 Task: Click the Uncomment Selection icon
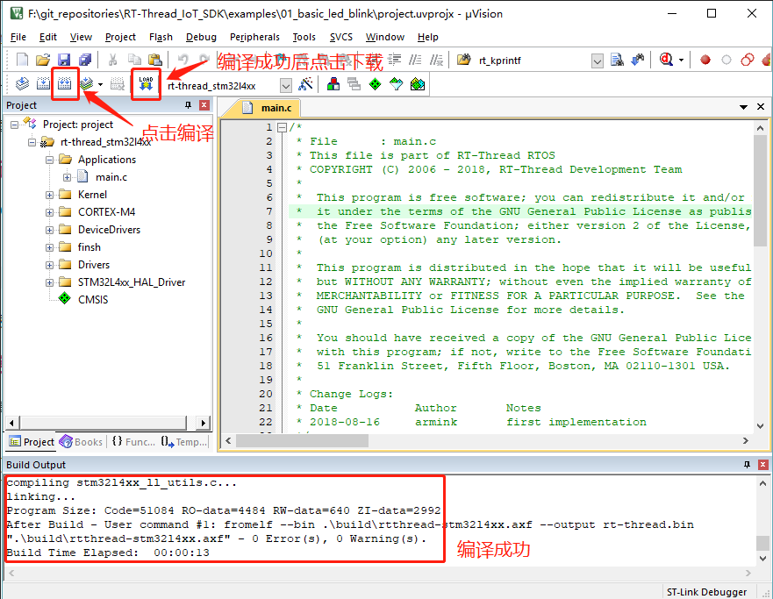[436, 61]
